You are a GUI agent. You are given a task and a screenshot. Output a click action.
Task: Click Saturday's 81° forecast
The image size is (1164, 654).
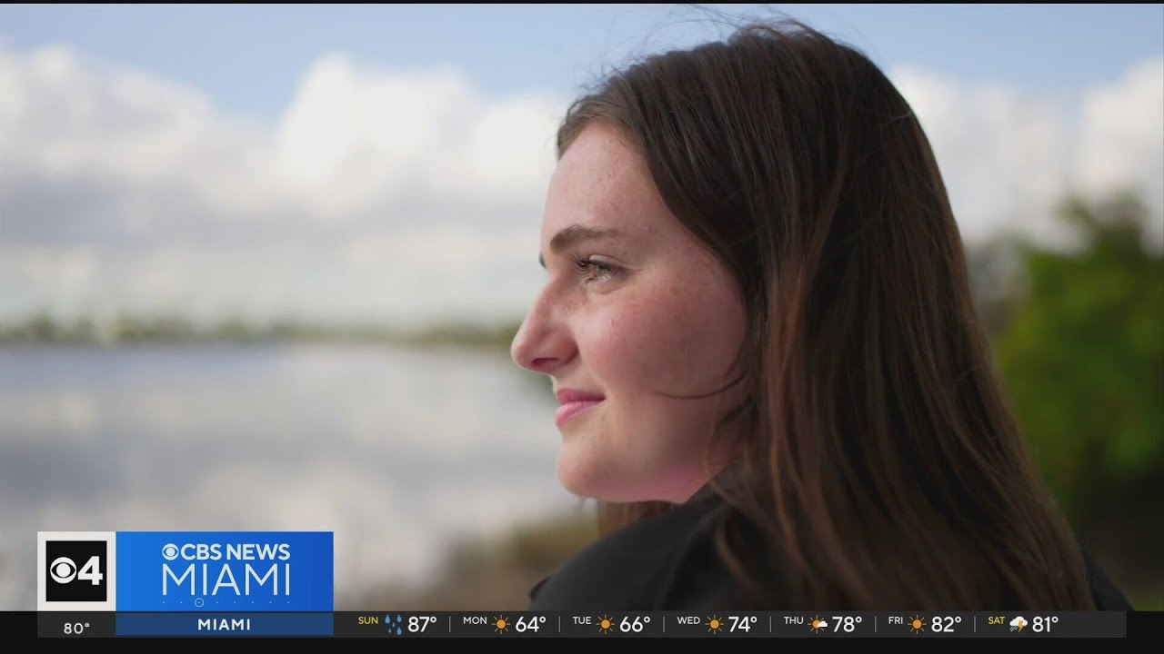click(1046, 624)
